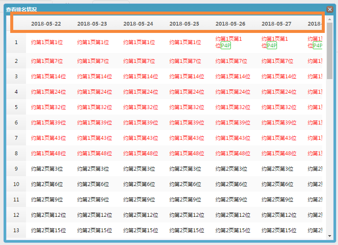Click 约第1页第39位 under 2018-05-22
The height and width of the screenshot is (245, 338).
(49, 123)
